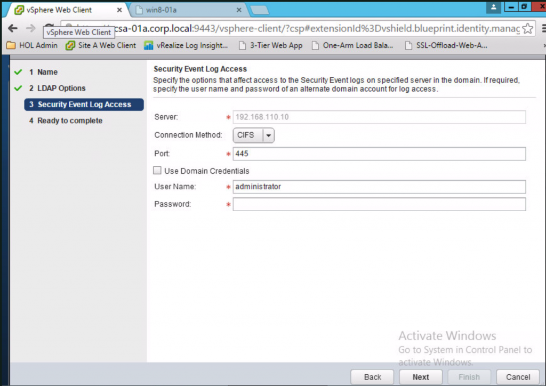Screen dimensions: 546x386
Task: Enable the Use Domain Credentials checkbox
Action: point(157,171)
